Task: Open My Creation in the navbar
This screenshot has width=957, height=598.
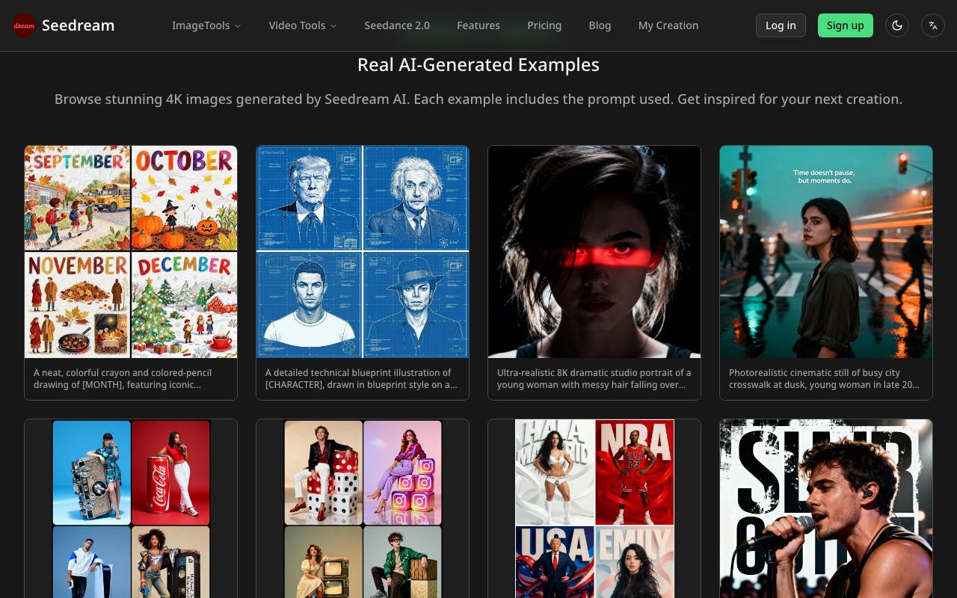Action: pos(668,25)
